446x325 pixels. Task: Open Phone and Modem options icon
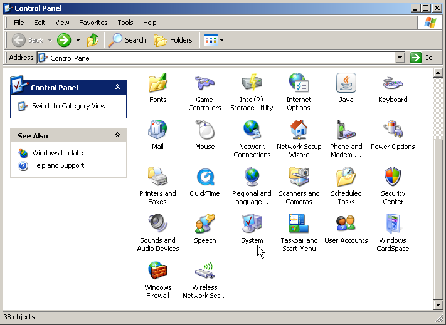[x=346, y=130]
